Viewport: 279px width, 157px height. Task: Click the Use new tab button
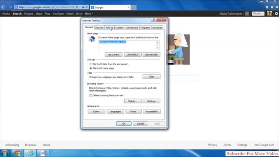151,55
